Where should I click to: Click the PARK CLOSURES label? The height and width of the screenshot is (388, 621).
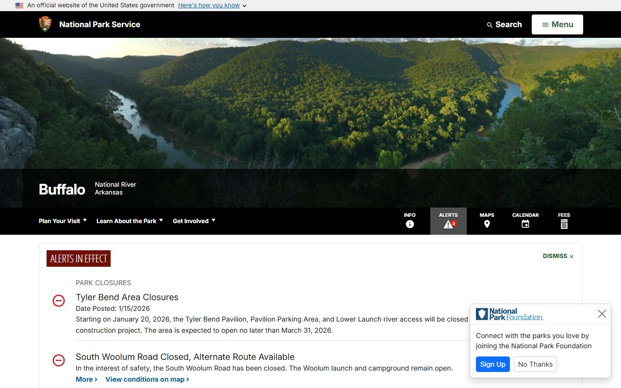click(x=103, y=283)
